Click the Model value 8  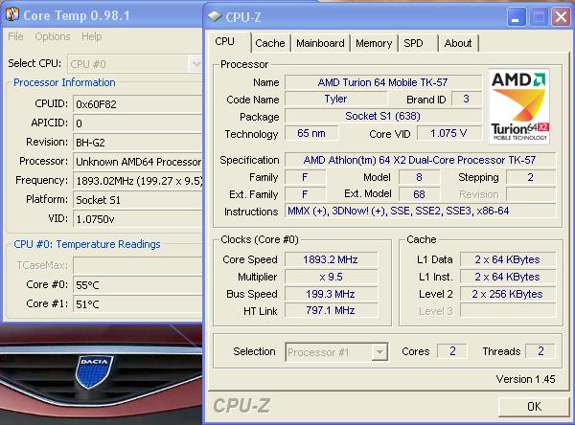coord(419,177)
